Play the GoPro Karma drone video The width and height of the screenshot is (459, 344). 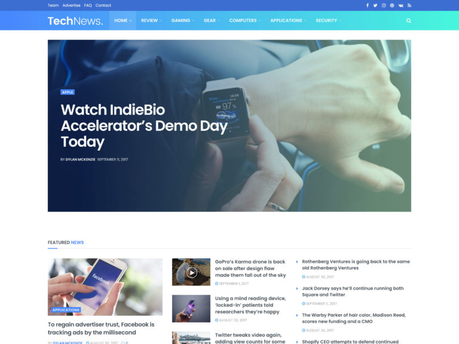pyautogui.click(x=191, y=272)
